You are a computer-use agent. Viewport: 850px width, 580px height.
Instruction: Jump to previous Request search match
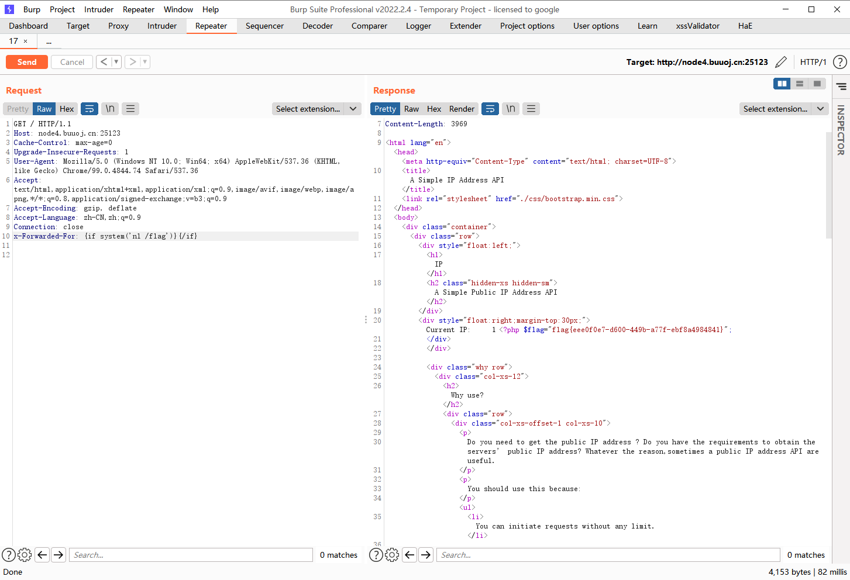[x=42, y=555]
